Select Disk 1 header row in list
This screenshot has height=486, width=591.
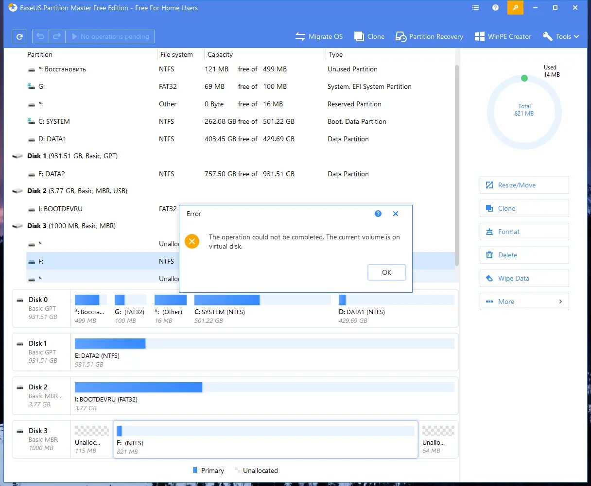click(233, 156)
